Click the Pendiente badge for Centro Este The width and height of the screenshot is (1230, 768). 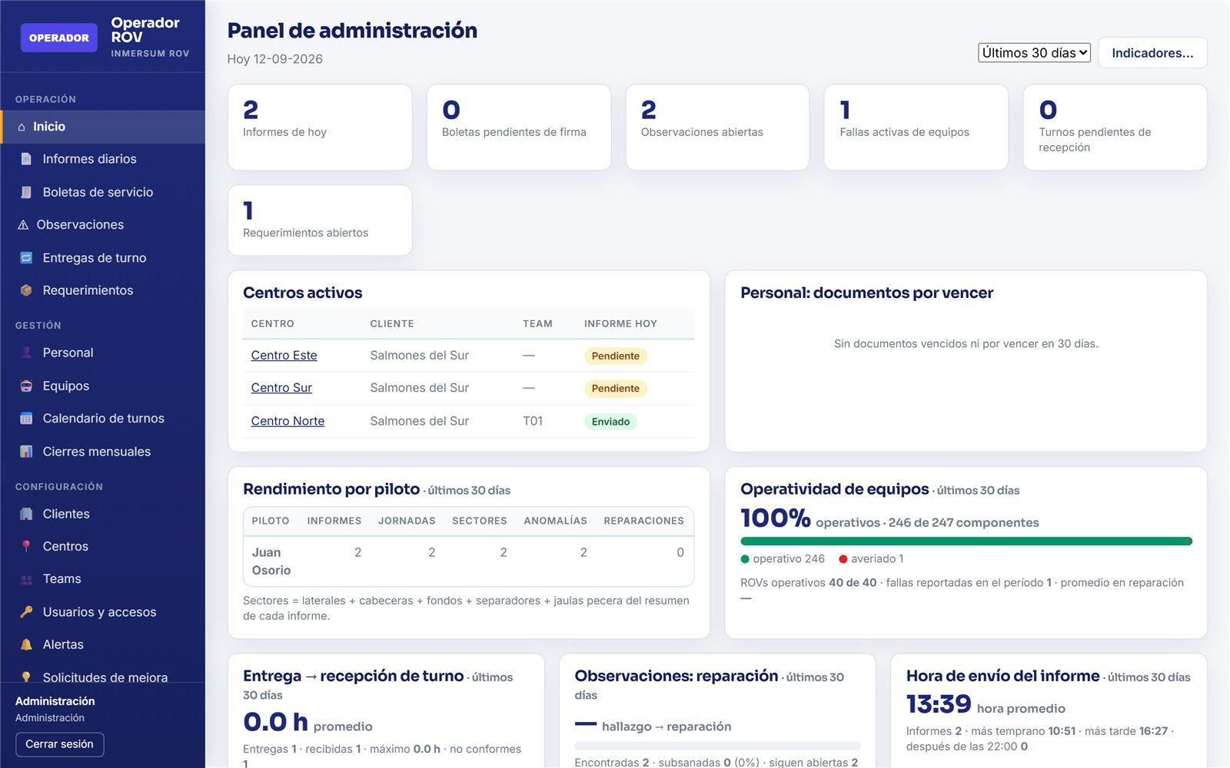click(615, 356)
